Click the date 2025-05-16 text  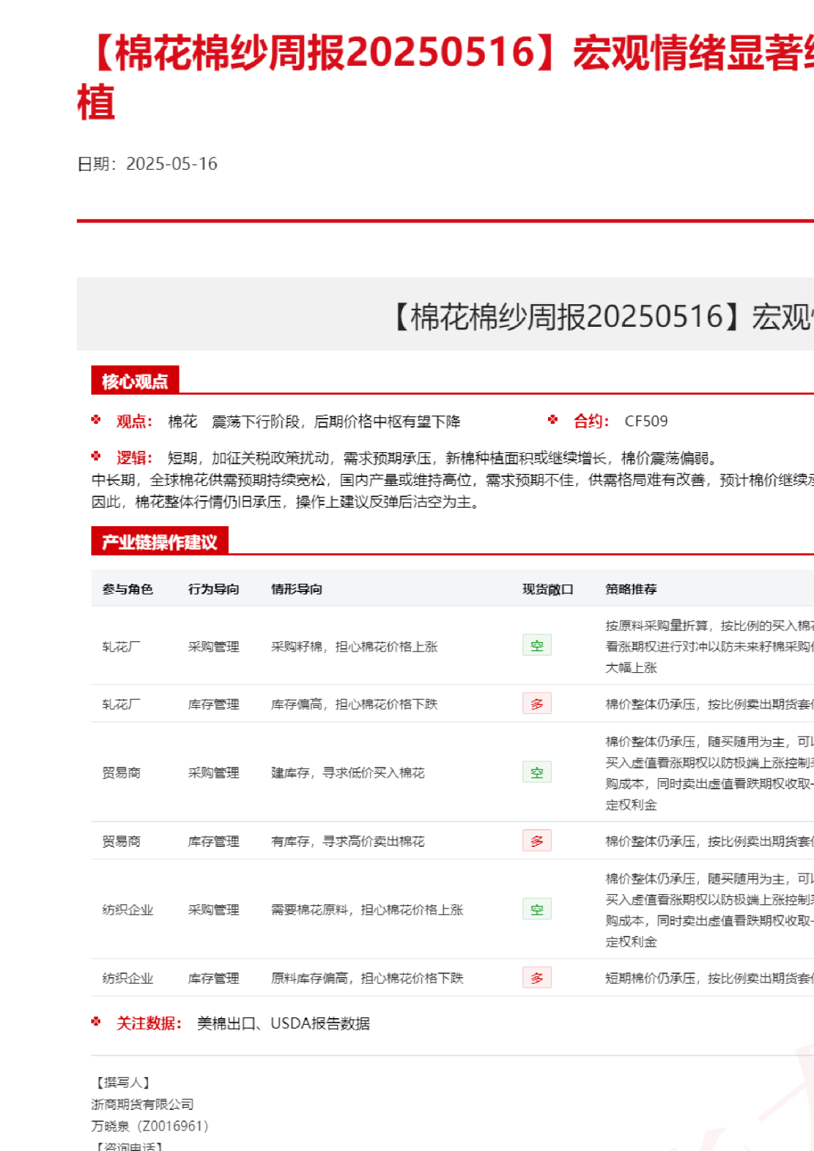[171, 164]
